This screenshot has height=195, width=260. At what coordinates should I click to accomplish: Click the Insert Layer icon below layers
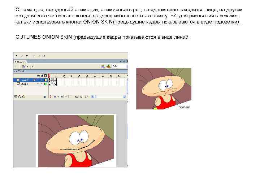tap(16, 97)
